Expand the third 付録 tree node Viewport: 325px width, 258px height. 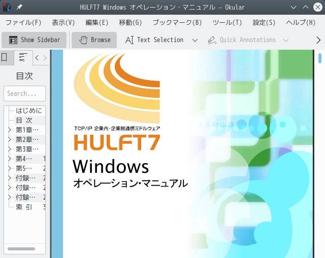(9, 197)
